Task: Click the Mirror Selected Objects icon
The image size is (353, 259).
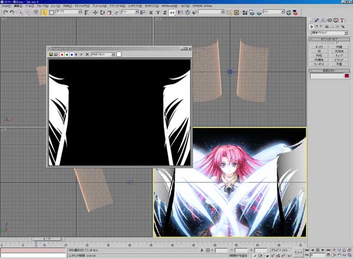Action: (180, 13)
